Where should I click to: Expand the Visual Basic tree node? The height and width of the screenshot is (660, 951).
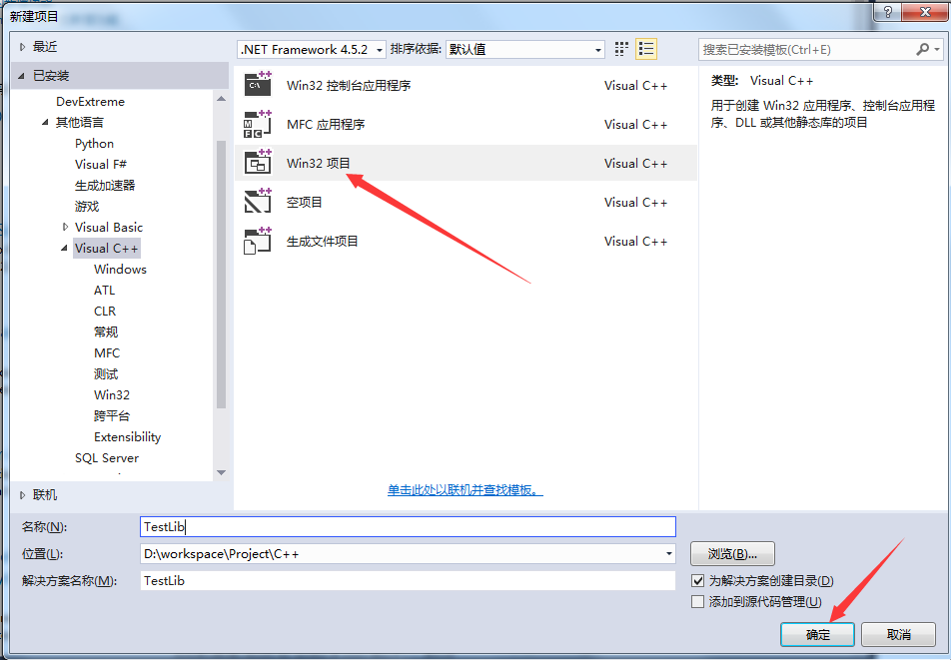65,228
